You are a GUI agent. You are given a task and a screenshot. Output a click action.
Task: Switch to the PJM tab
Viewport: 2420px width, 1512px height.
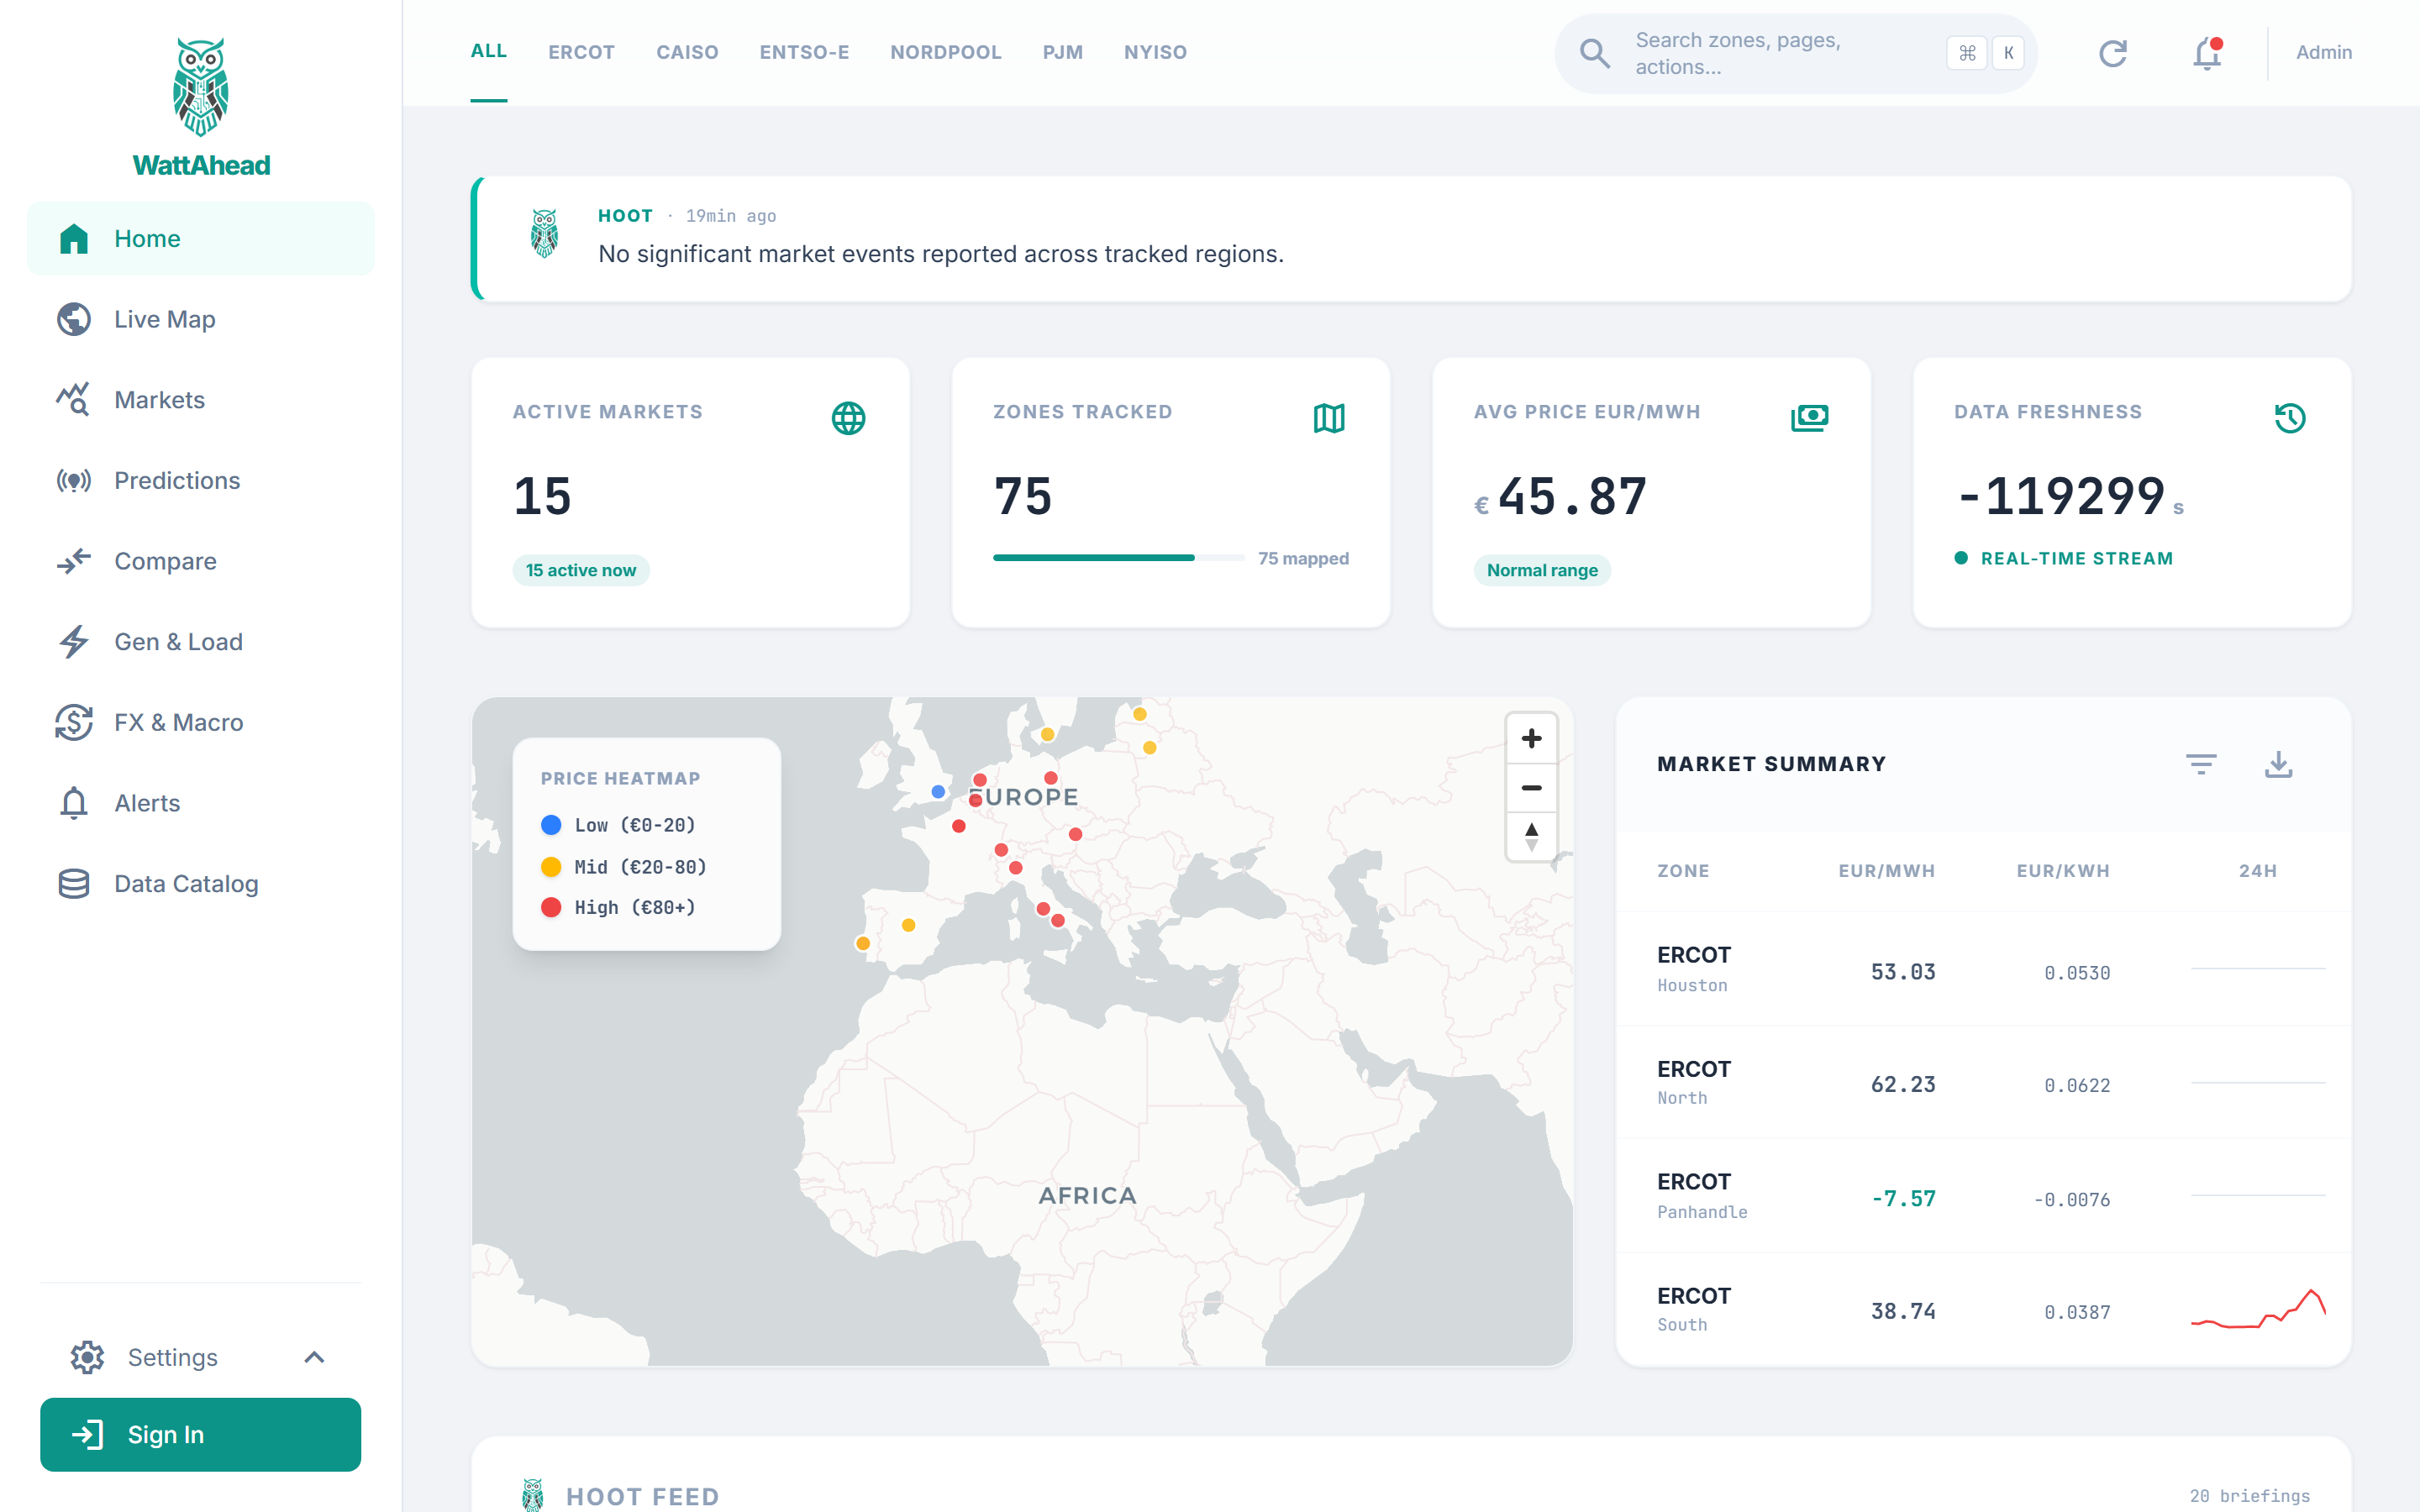1063,52
